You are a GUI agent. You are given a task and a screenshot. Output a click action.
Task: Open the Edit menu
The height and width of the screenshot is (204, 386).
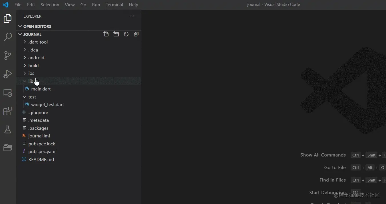(31, 5)
